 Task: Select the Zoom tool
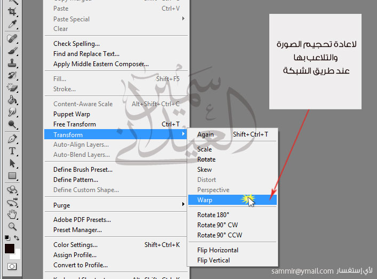(12, 227)
